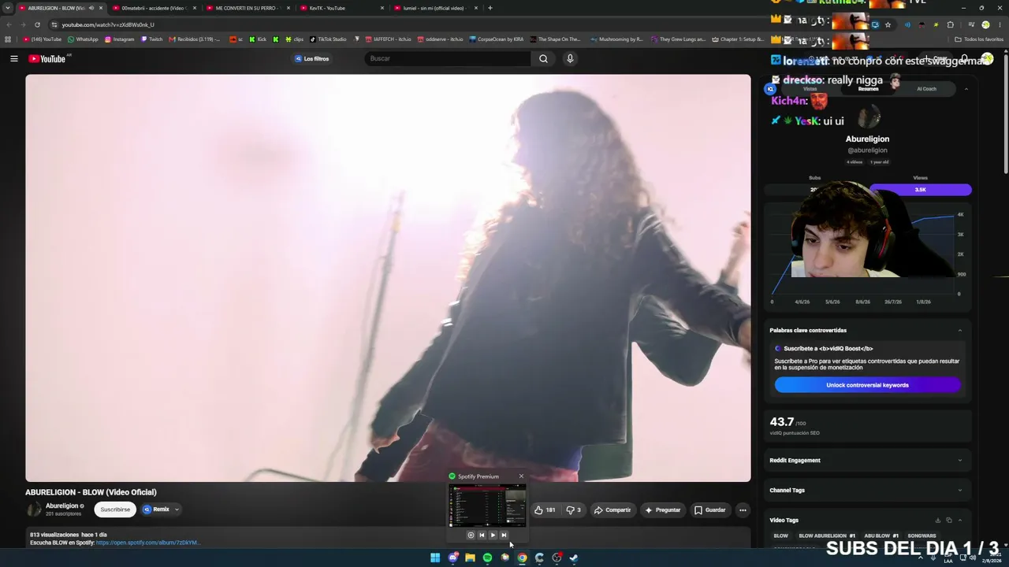The width and height of the screenshot is (1009, 567).
Task: Open Spotify from the taskbar
Action: pos(487,558)
